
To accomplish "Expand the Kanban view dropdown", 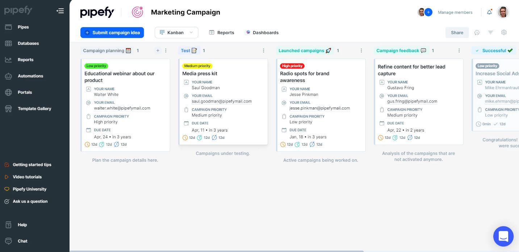I will pos(176,33).
